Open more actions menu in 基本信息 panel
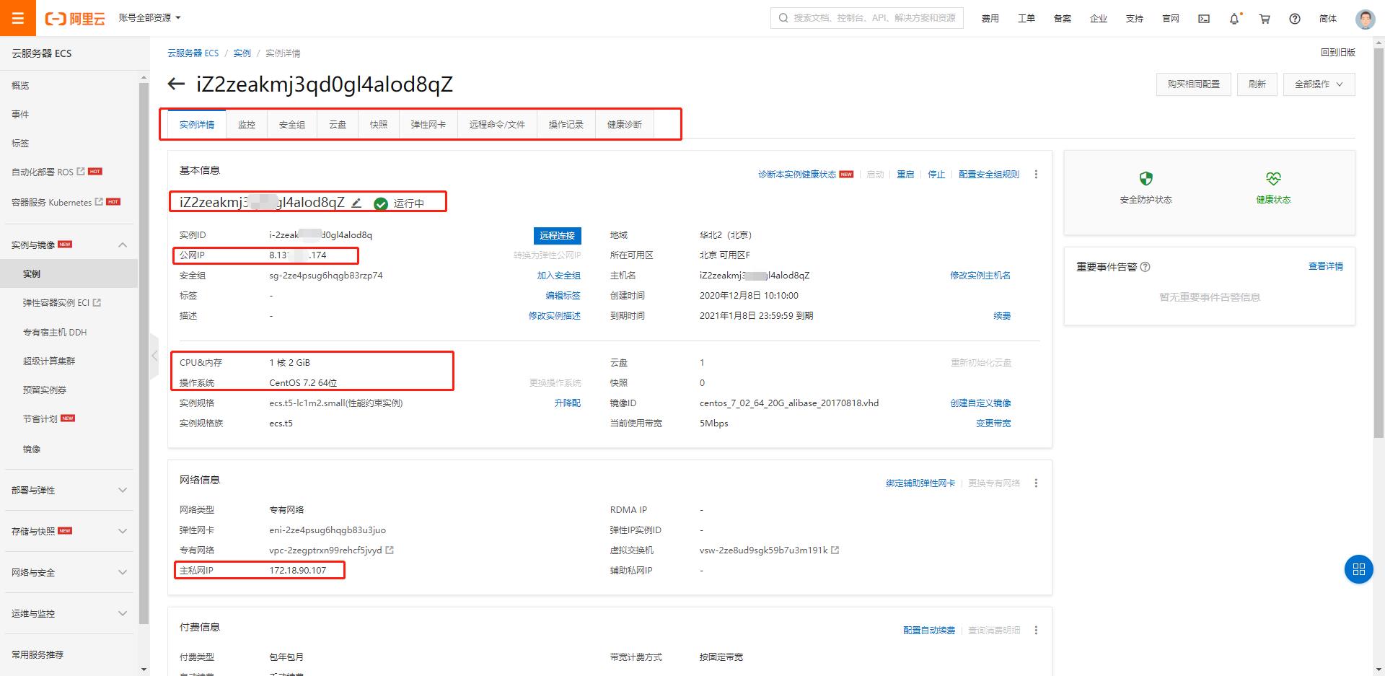Viewport: 1385px width, 676px height. (1036, 175)
